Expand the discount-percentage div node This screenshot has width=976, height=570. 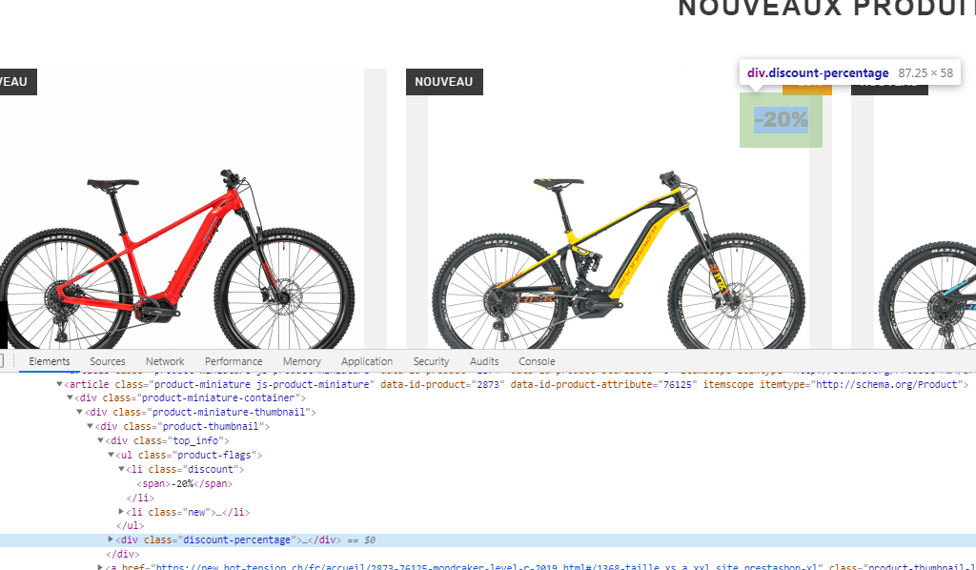click(111, 539)
